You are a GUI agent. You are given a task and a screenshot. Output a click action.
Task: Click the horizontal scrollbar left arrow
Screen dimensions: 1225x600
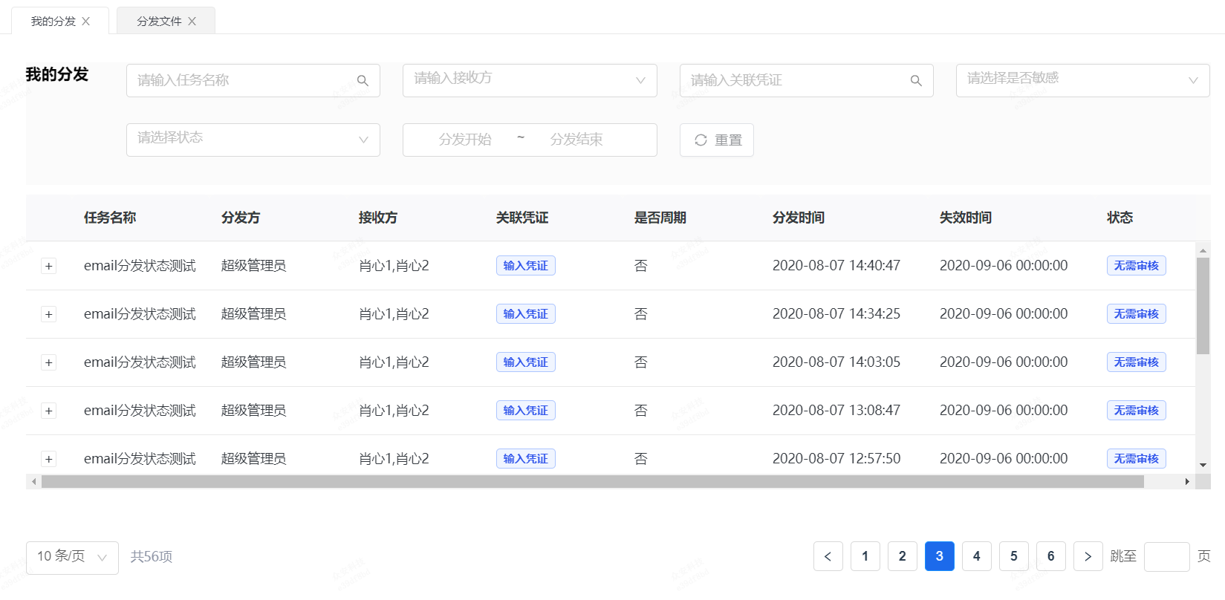(x=33, y=482)
